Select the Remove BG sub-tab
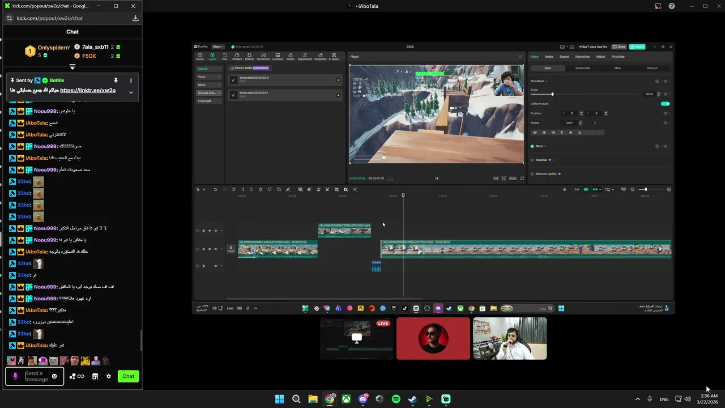The image size is (725, 408). click(x=583, y=68)
